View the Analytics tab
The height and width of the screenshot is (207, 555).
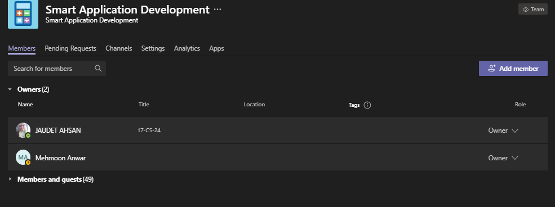[x=187, y=48]
